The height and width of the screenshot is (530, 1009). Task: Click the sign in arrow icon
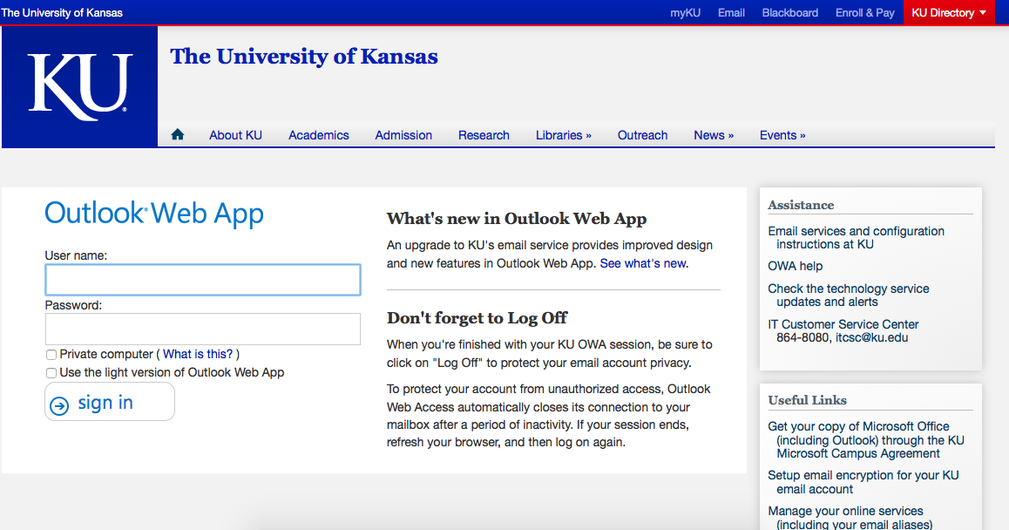[59, 405]
